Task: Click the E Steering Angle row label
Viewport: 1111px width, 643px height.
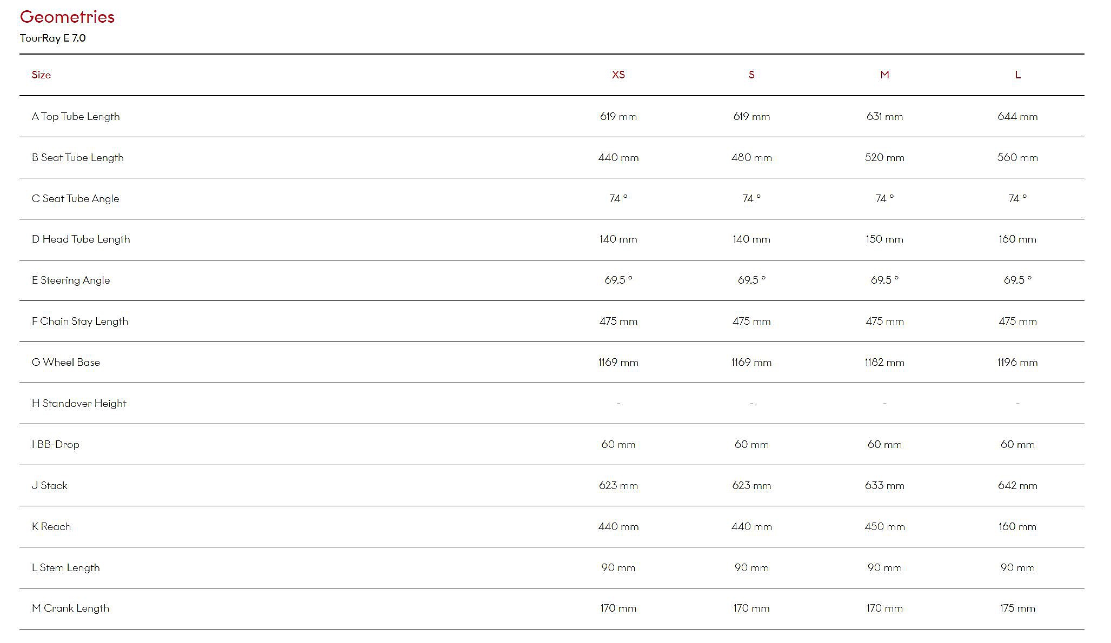Action: pyautogui.click(x=71, y=280)
